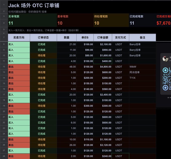171x159 pixels.
Task: Click the quantity 21.00 cell
Action: click(67, 44)
